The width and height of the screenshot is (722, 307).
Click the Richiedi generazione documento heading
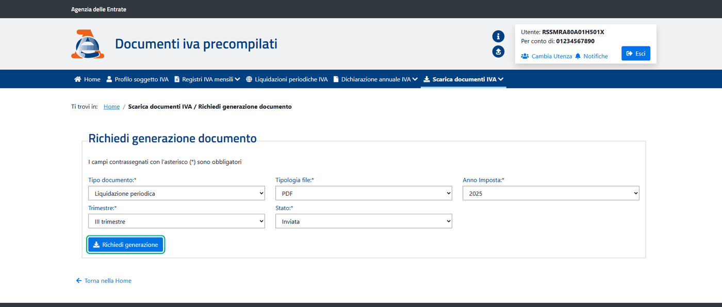(172, 138)
